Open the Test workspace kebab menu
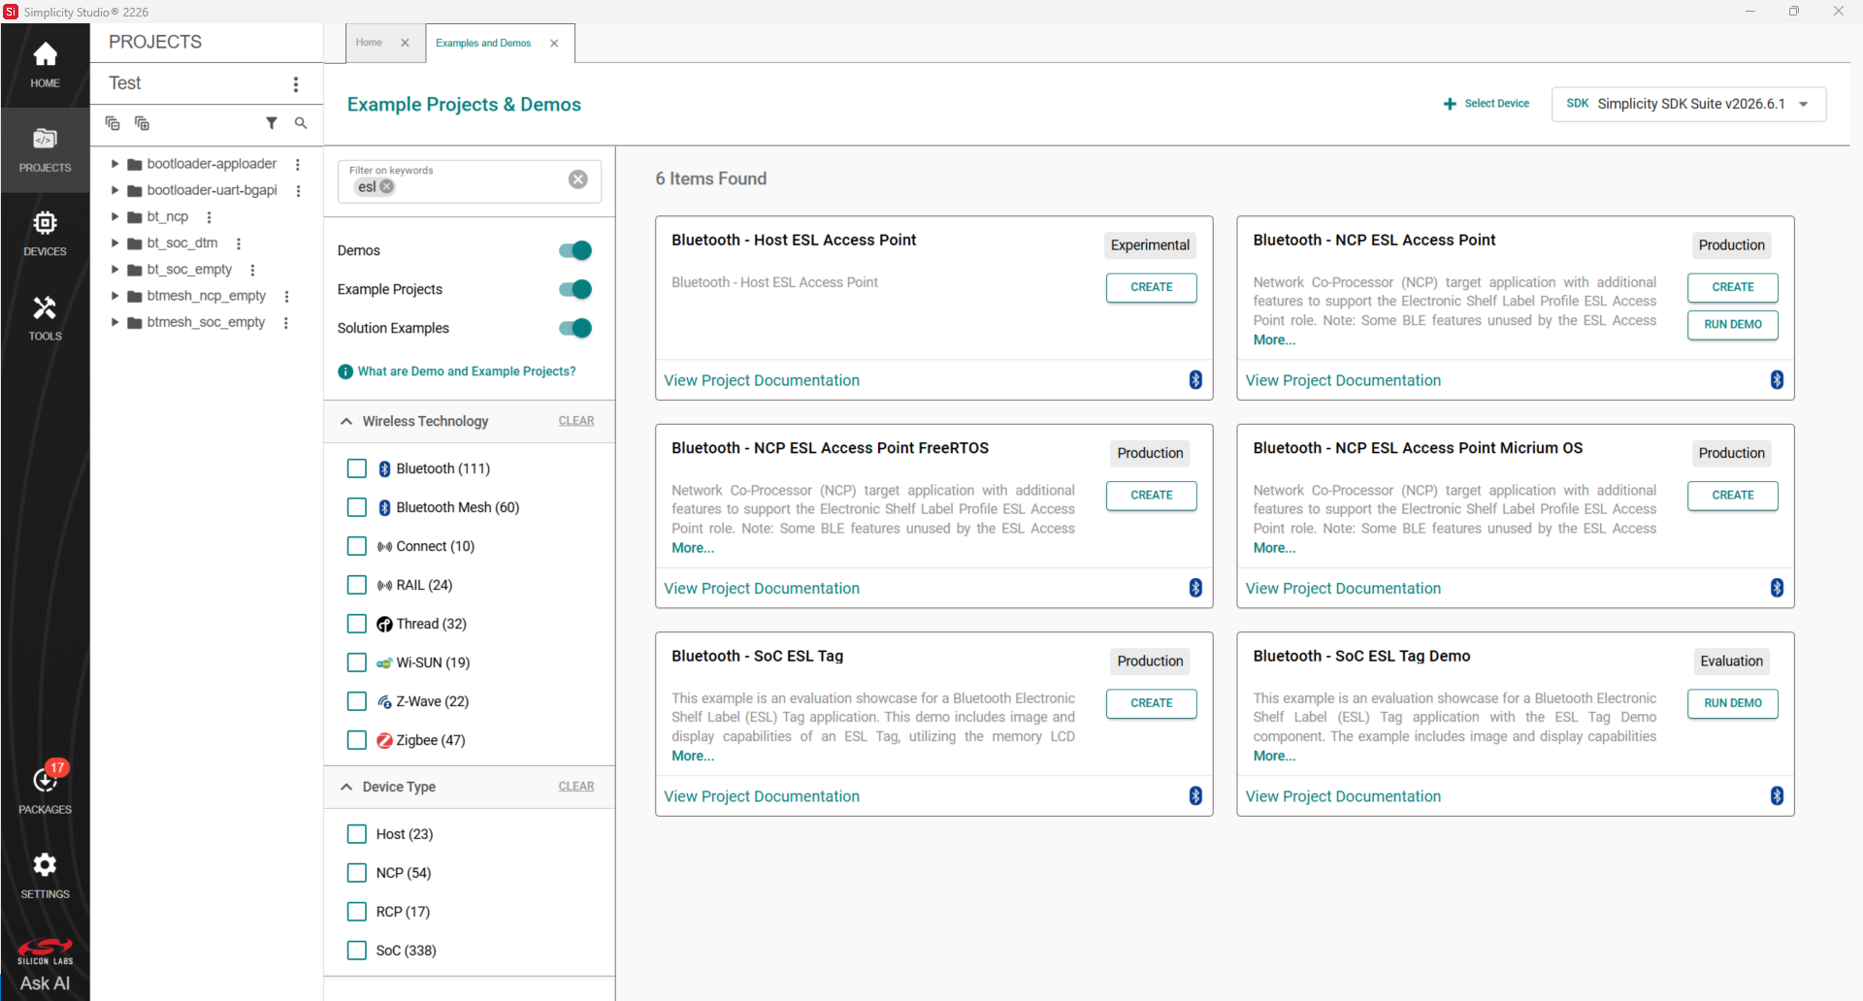Image resolution: width=1863 pixels, height=1001 pixels. pos(296,84)
